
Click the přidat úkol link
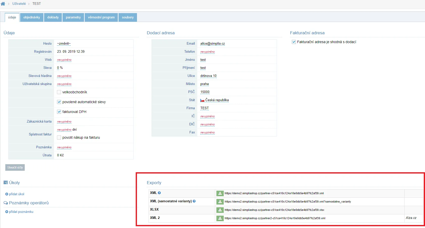[x=15, y=194]
